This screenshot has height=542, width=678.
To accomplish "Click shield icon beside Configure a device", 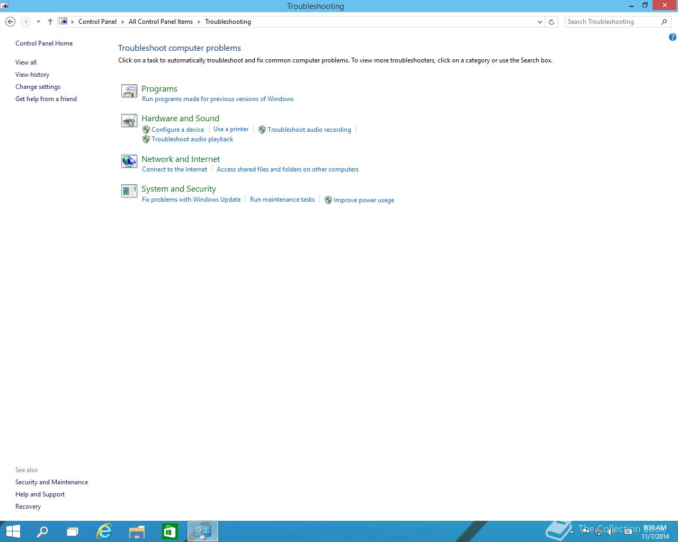I will click(x=146, y=130).
